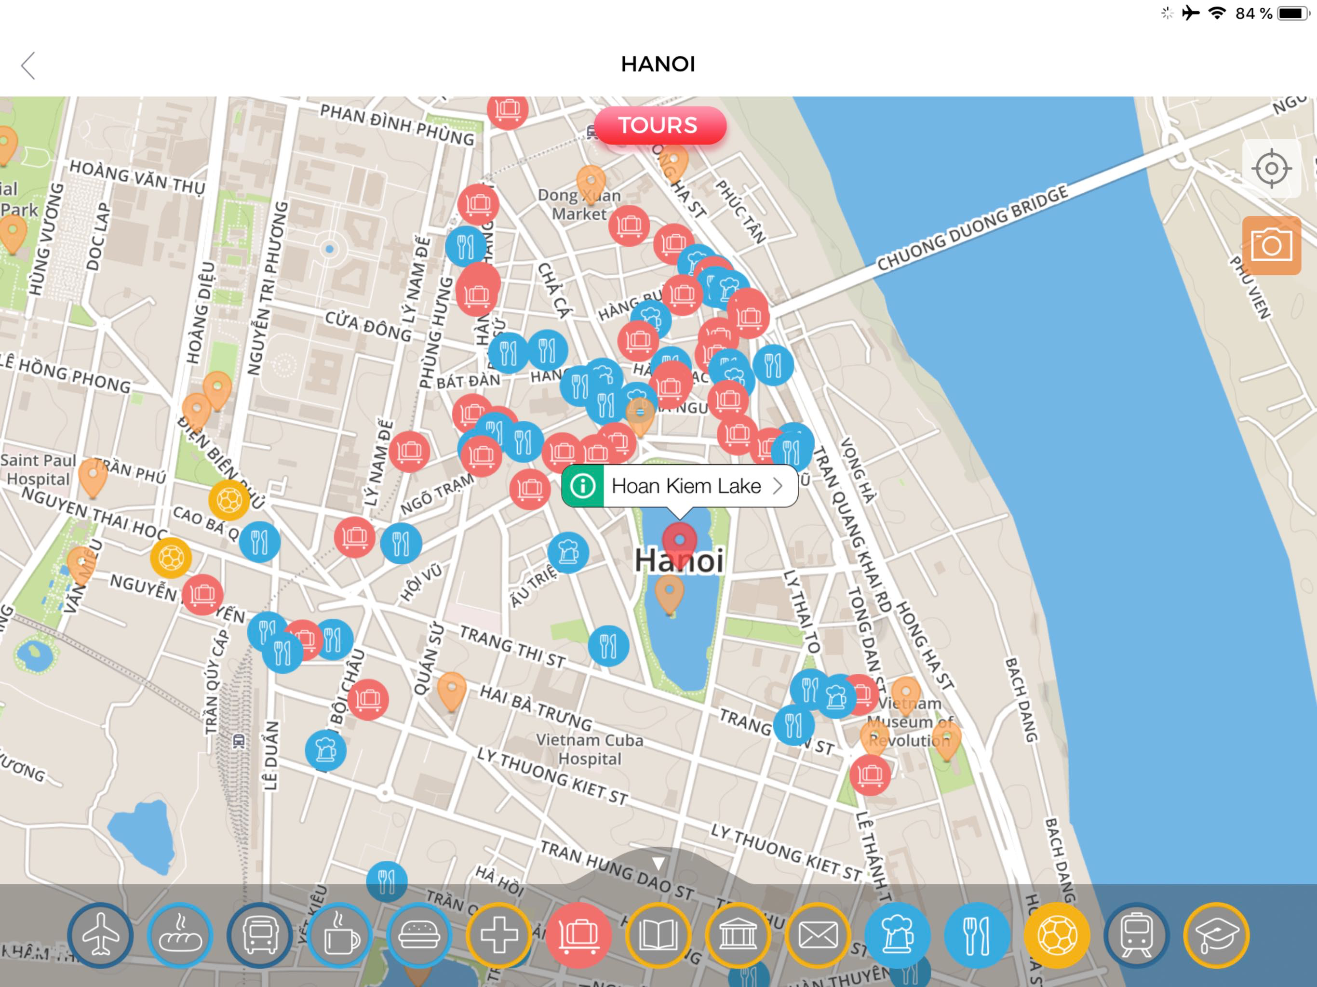Toggle the hotel luggage category filter
This screenshot has width=1317, height=987.
pyautogui.click(x=578, y=935)
